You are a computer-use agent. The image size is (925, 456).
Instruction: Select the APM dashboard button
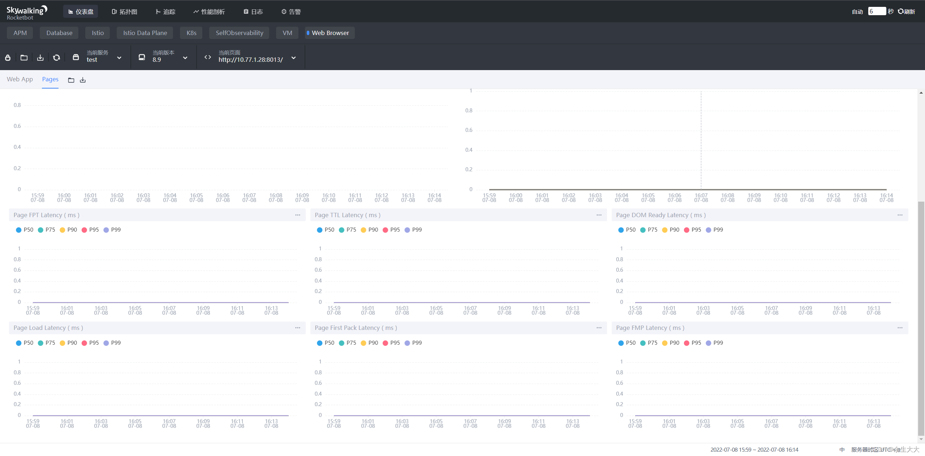click(x=20, y=33)
